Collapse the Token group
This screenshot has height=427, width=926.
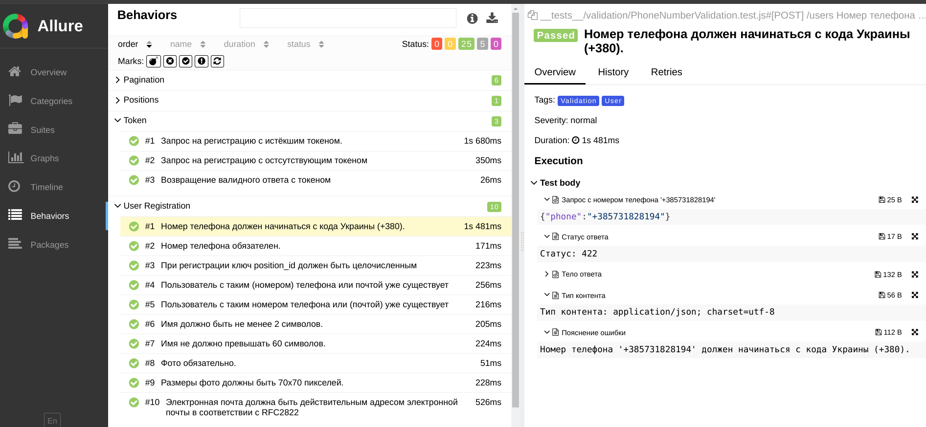click(310, 121)
